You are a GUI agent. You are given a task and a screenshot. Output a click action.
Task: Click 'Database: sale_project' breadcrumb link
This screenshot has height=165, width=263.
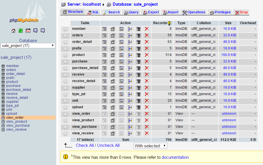click(135, 4)
